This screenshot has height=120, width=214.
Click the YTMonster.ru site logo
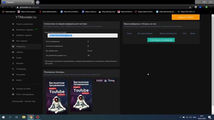[x=26, y=17]
